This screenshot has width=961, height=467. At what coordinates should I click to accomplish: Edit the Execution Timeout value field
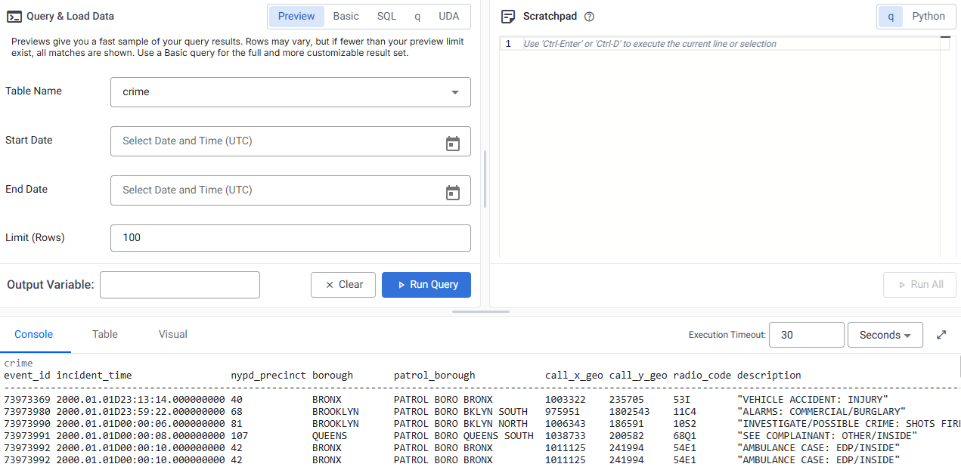pyautogui.click(x=806, y=334)
